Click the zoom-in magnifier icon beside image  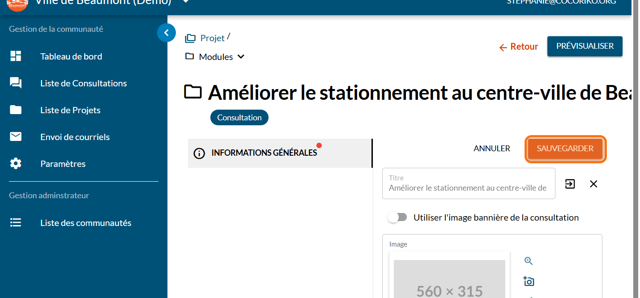tap(529, 261)
